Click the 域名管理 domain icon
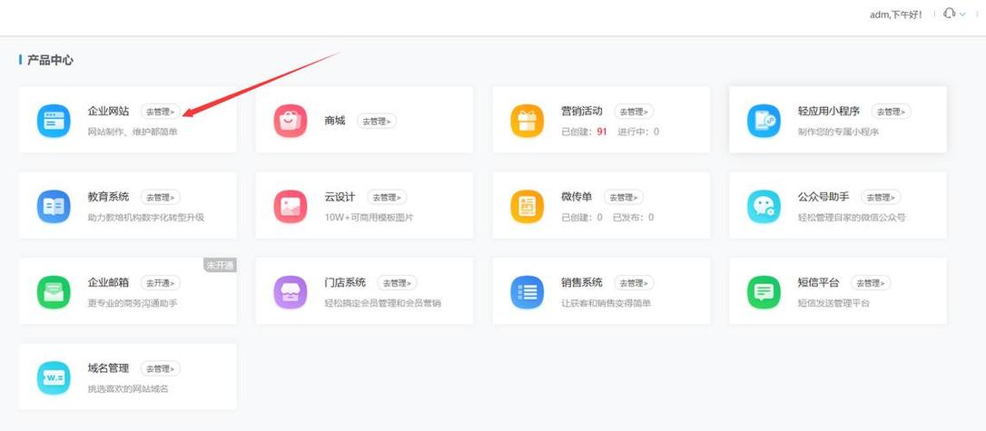Screen dimensions: 986x431 (54, 377)
